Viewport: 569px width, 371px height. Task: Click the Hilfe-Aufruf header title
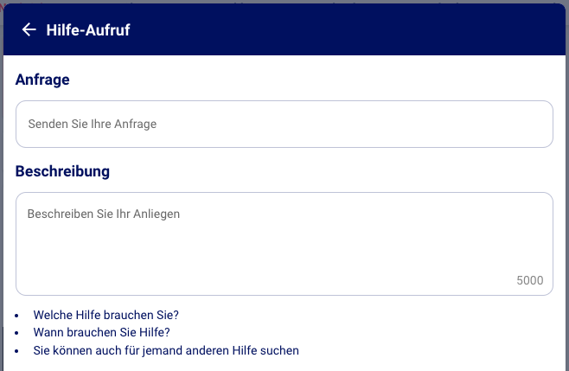(x=87, y=30)
